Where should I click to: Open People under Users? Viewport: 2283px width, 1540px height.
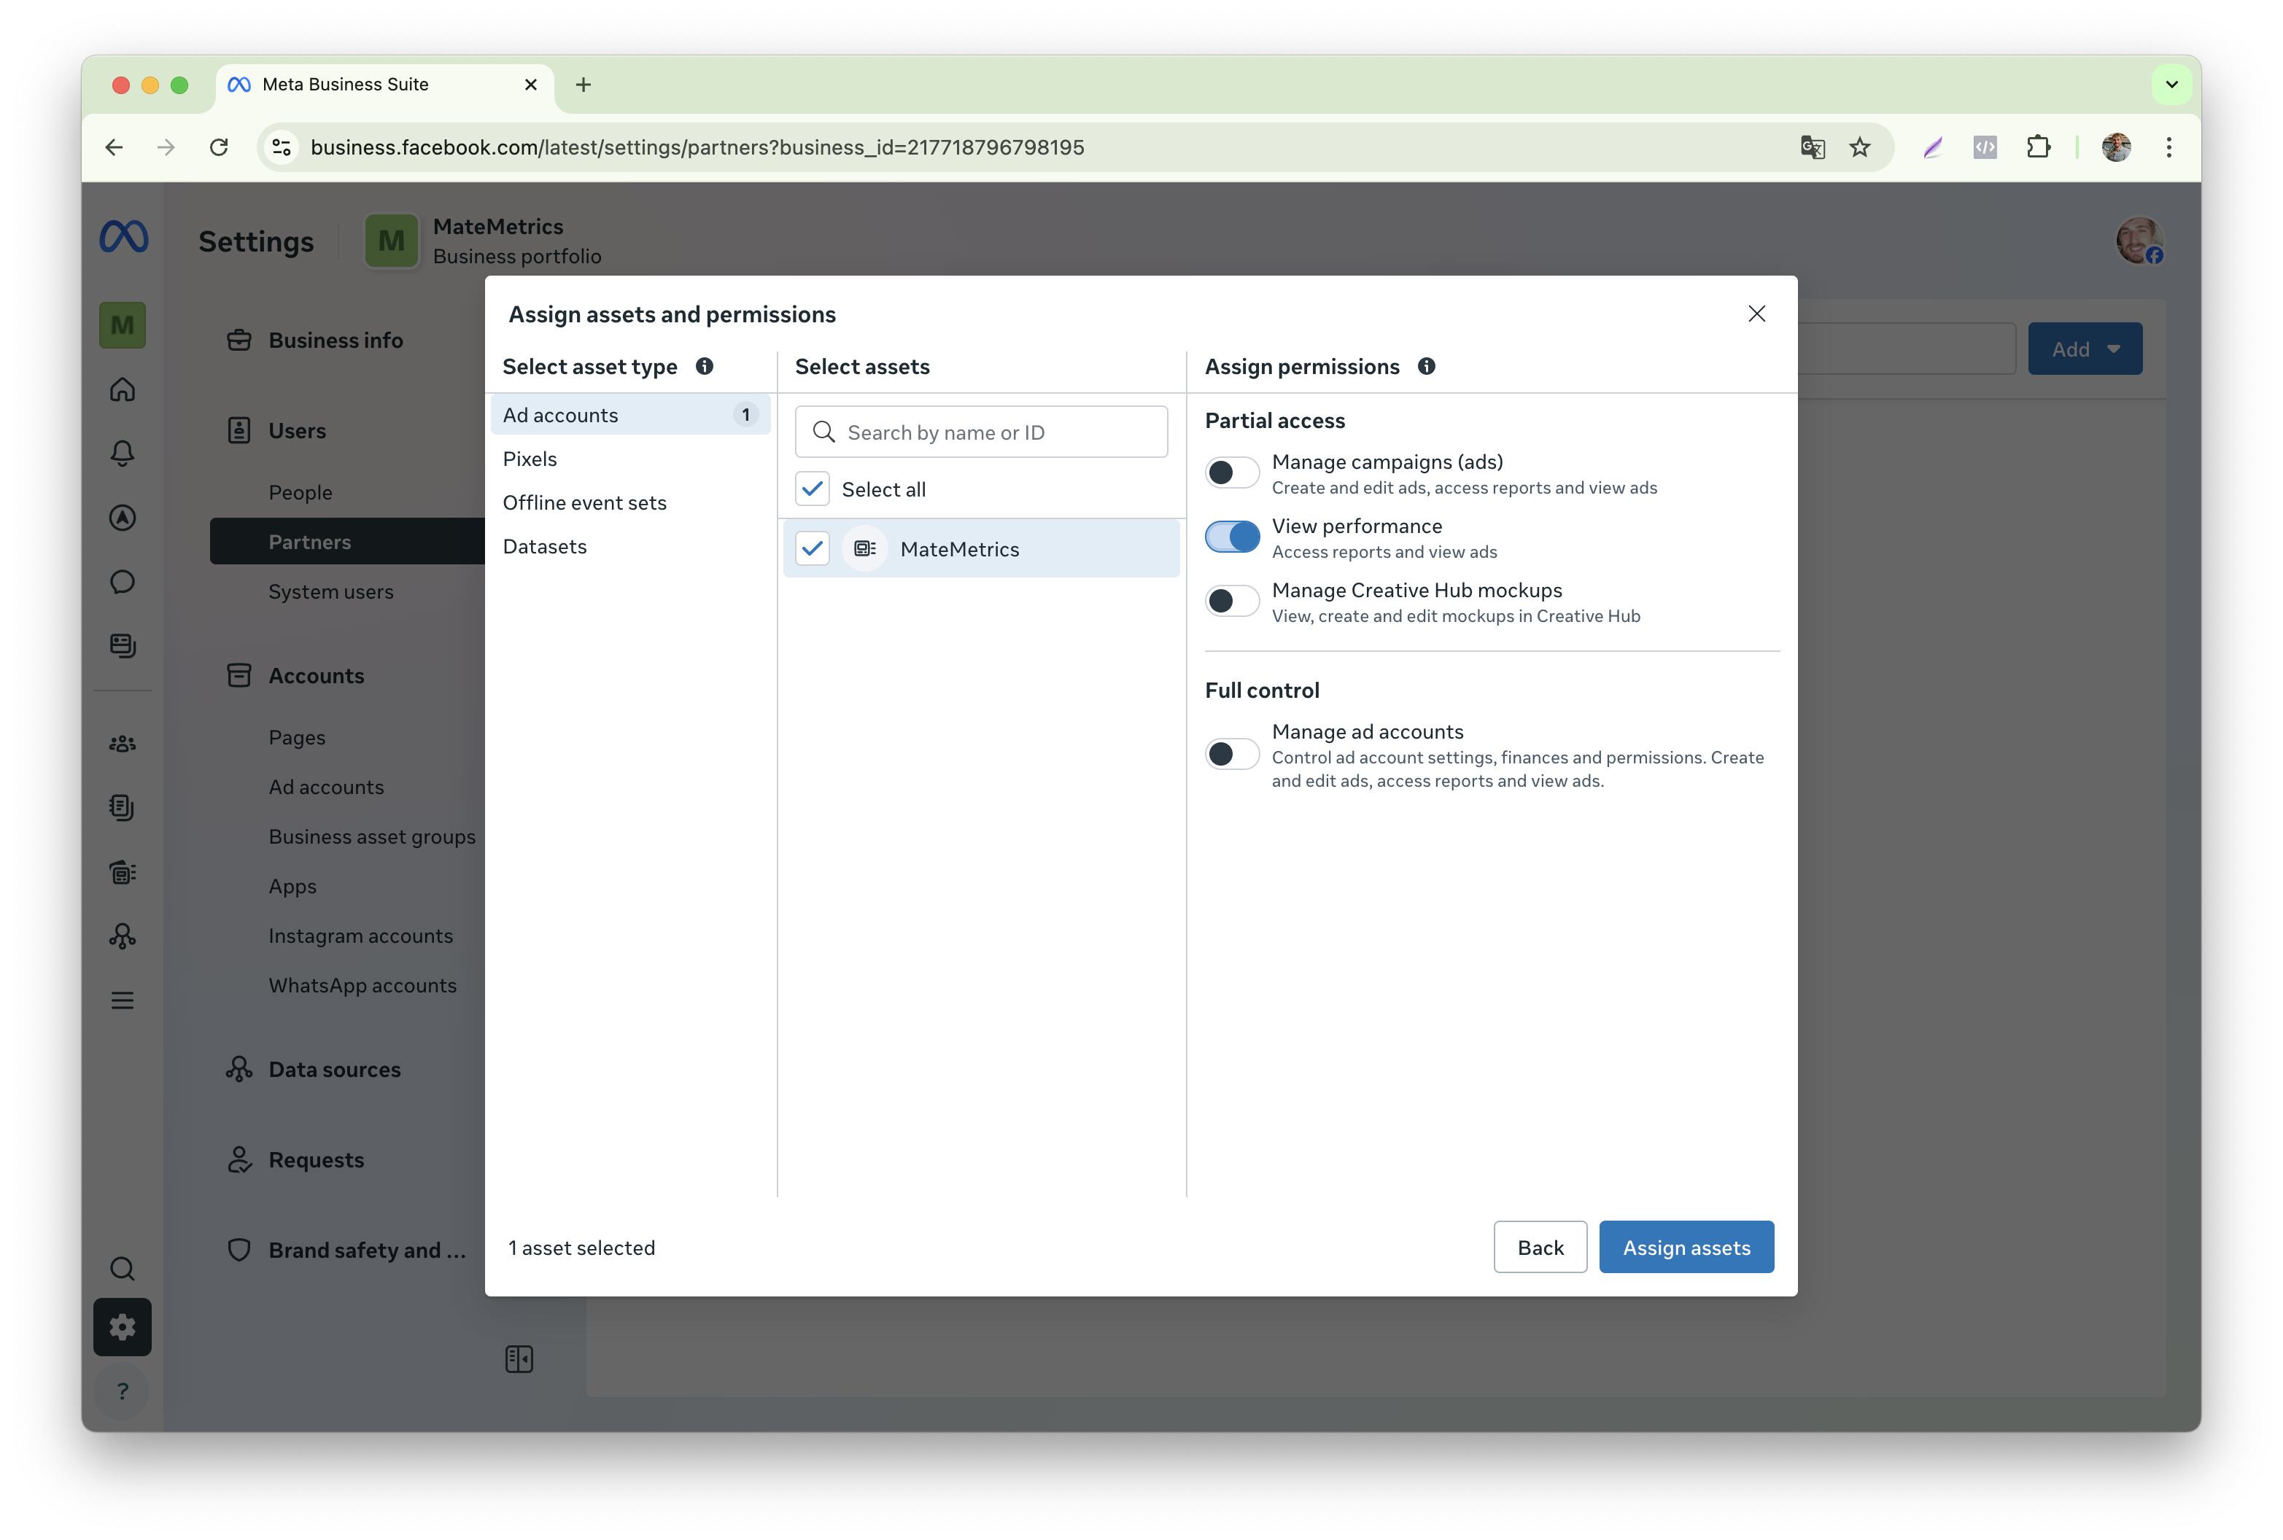click(x=301, y=492)
